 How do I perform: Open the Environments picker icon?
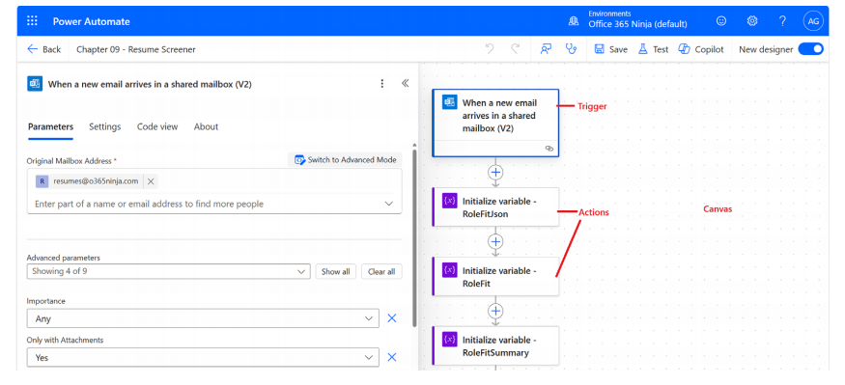574,21
